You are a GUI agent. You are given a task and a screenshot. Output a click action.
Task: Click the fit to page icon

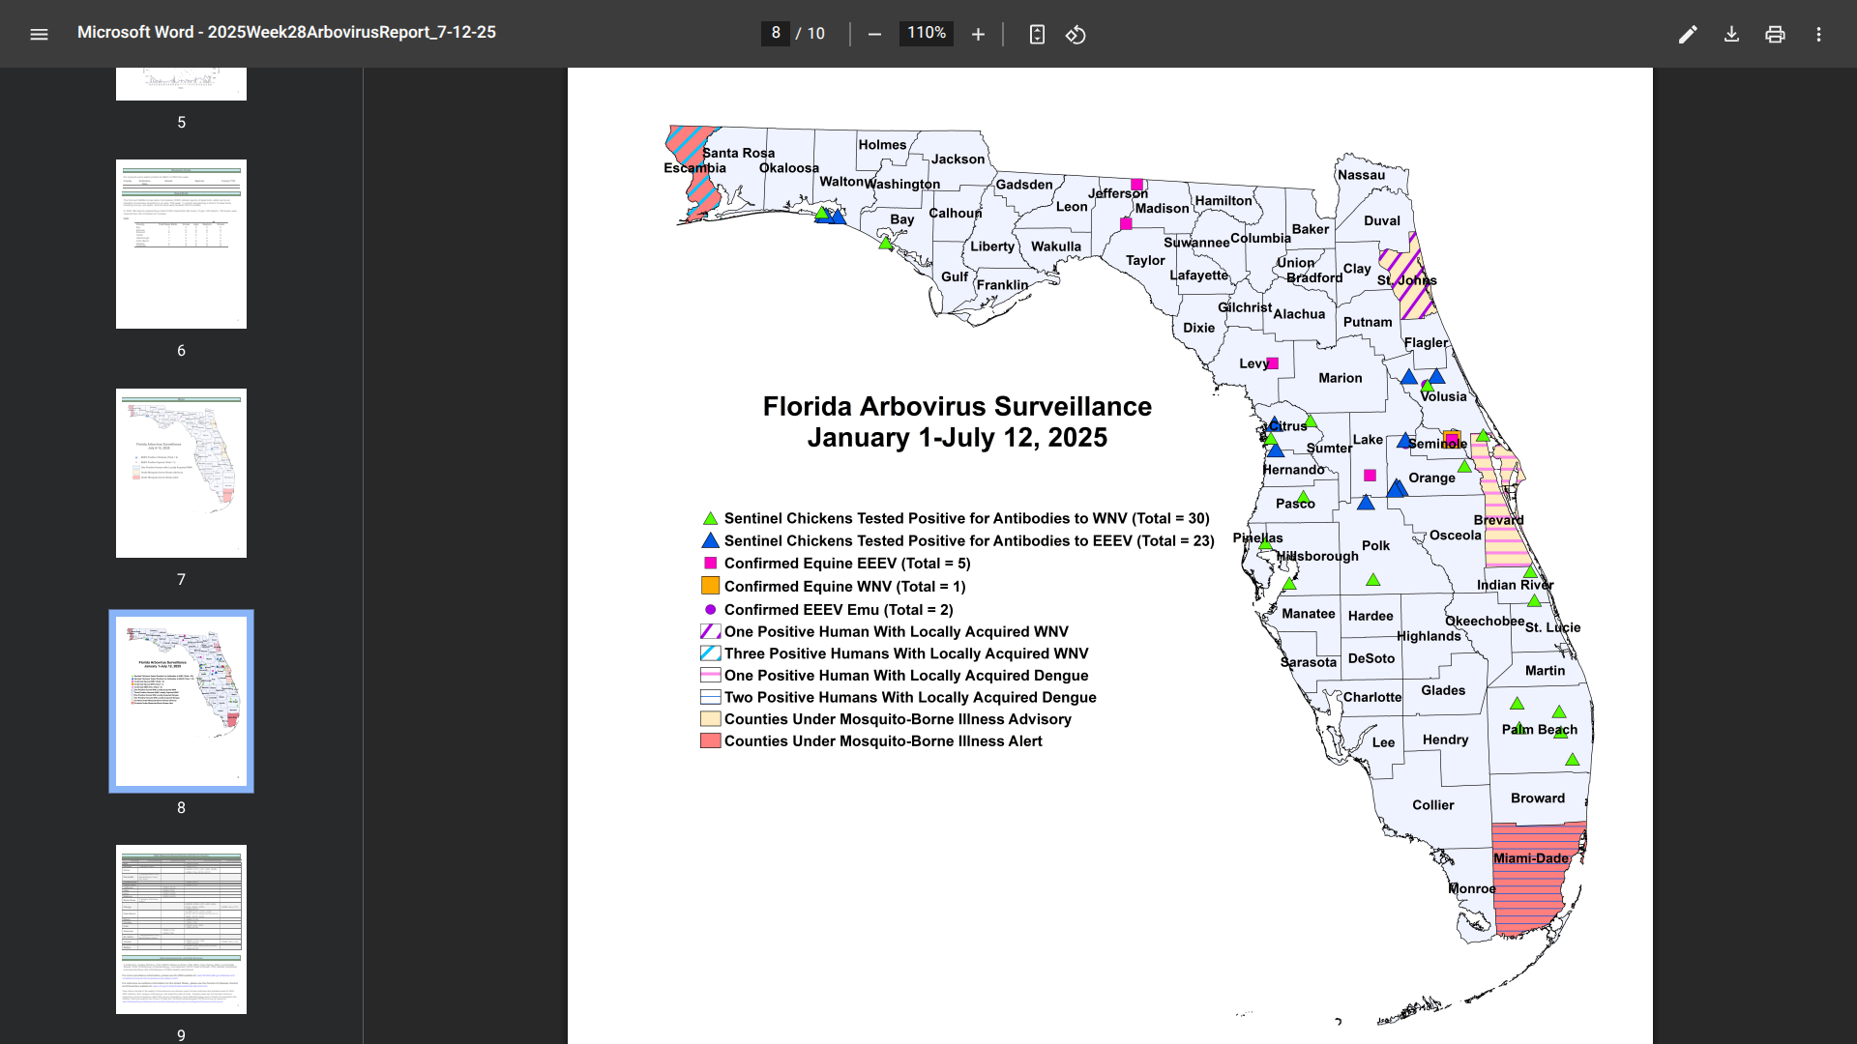1037,34
